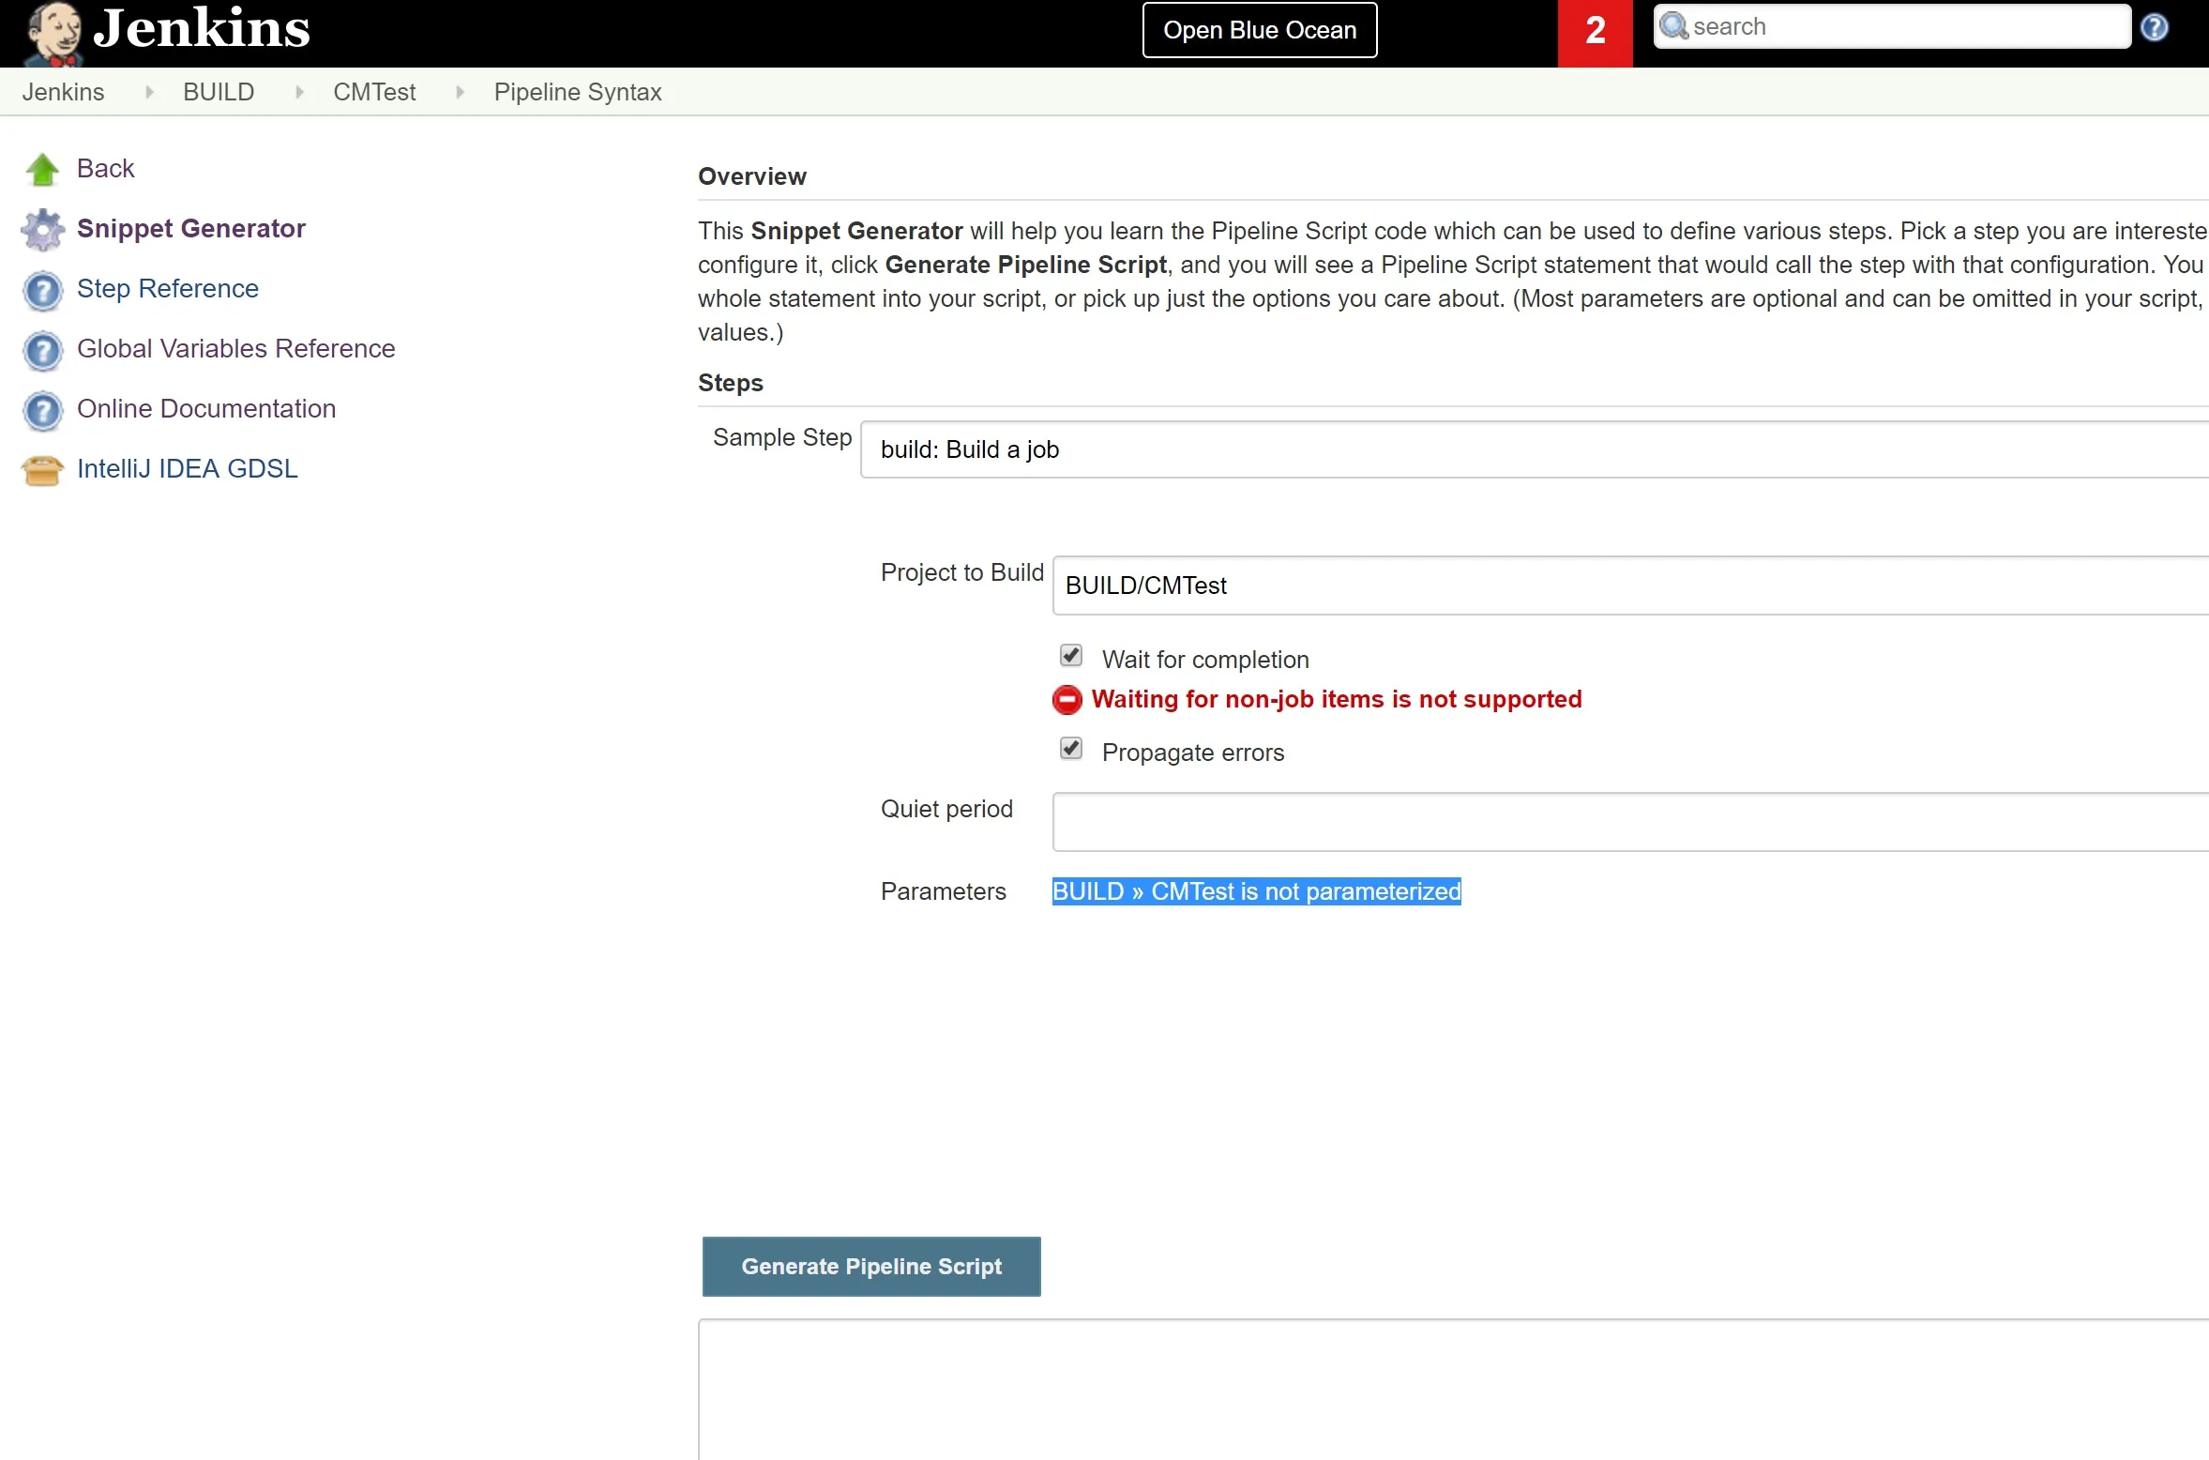Uncheck Wait for completion checkbox

[x=1070, y=655]
